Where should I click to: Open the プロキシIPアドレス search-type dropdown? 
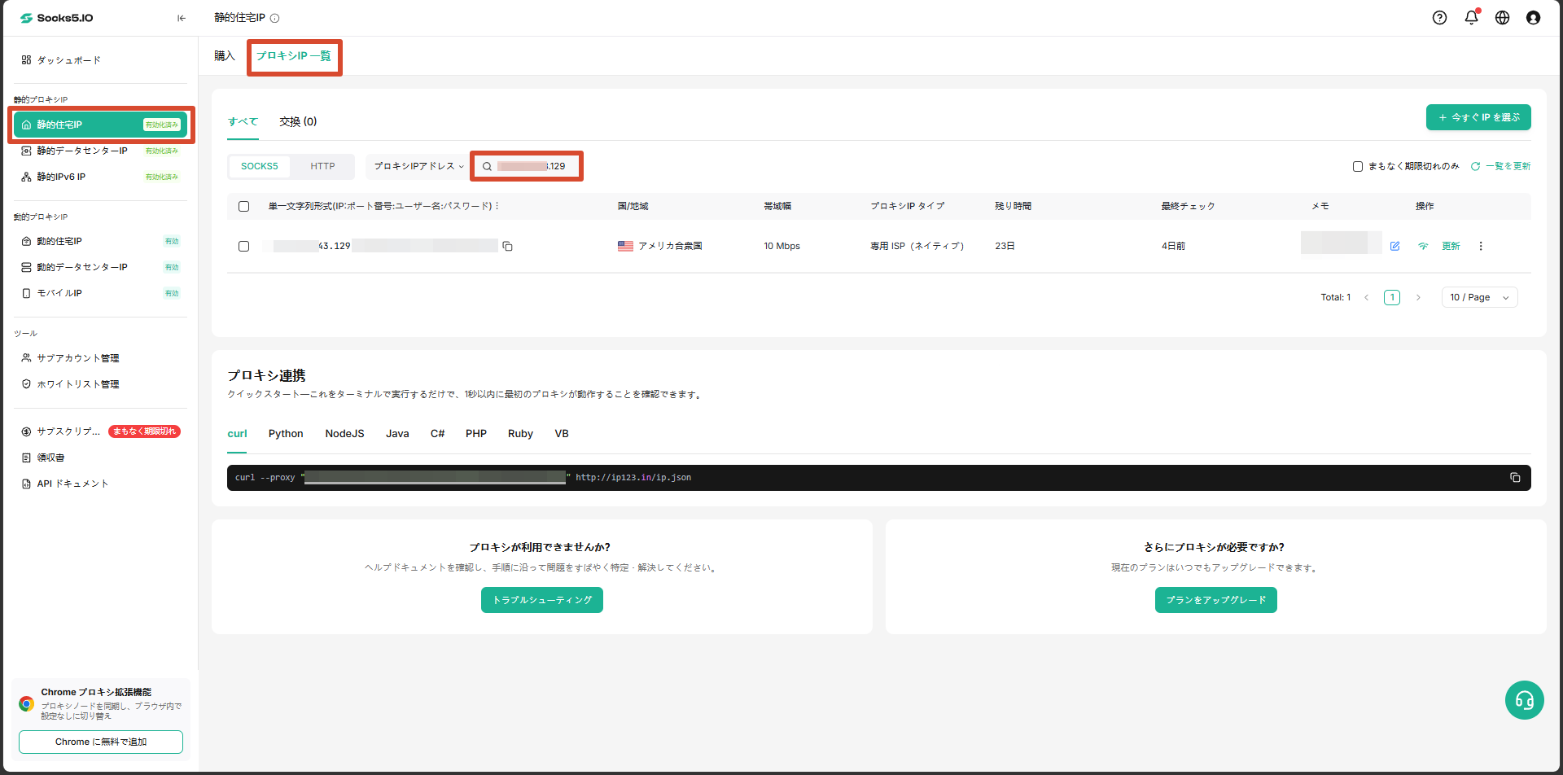418,166
